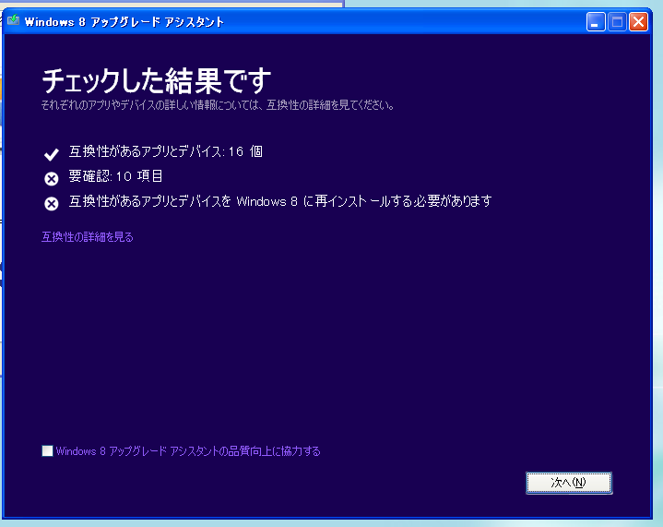Click X icon beside 再インストールする必要があります
663x527 pixels.
(51, 204)
